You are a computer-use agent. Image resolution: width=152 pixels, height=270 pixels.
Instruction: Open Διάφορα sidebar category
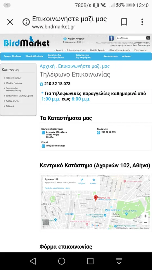click(x=10, y=106)
